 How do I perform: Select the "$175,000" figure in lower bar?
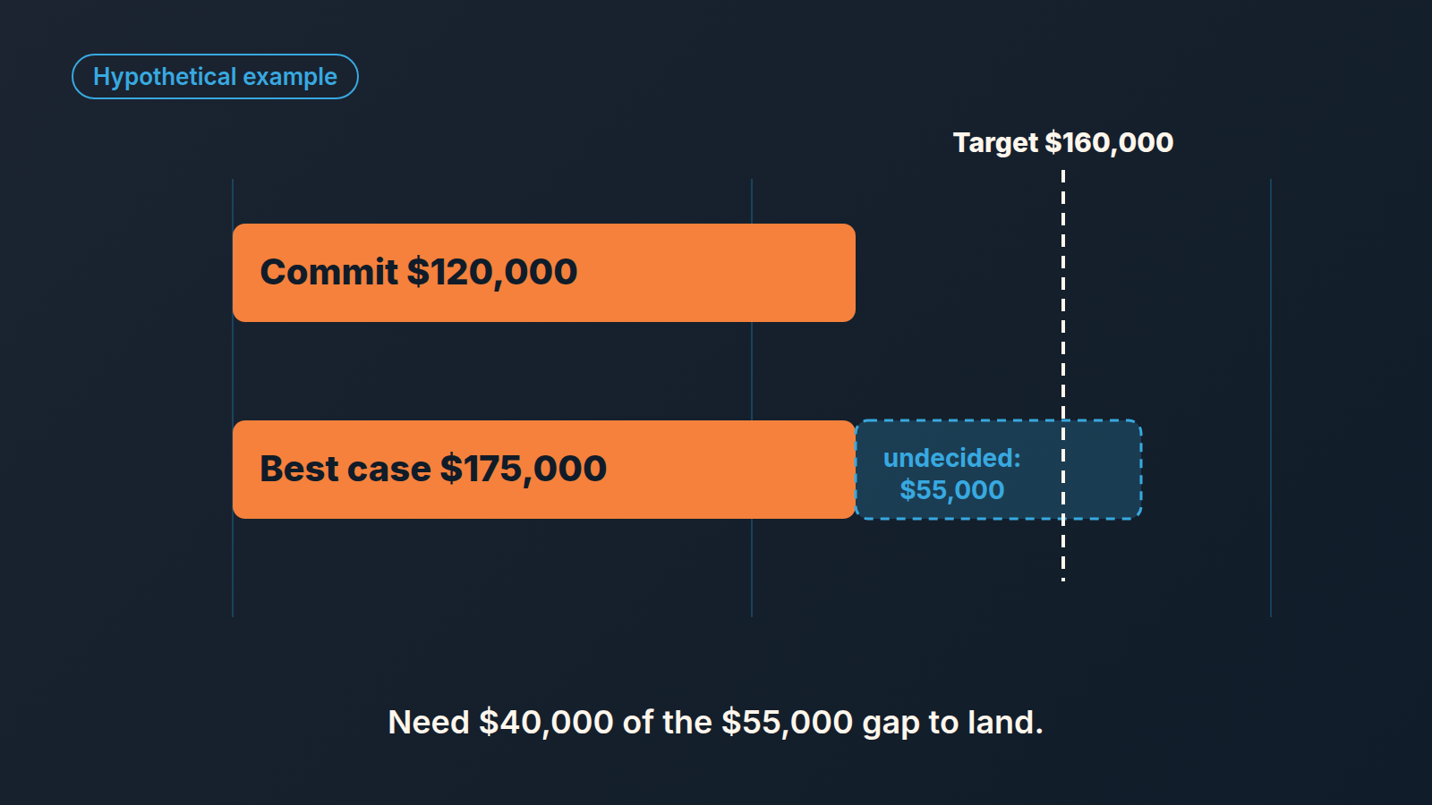[524, 470]
